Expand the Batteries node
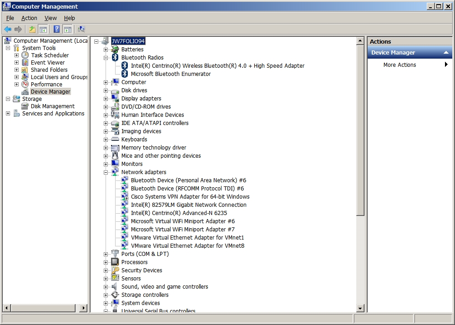The width and height of the screenshot is (455, 325). (x=106, y=50)
